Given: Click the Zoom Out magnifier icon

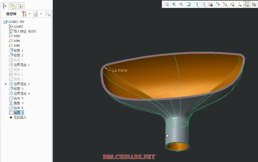Looking at the screenshot, I should tap(181, 4).
